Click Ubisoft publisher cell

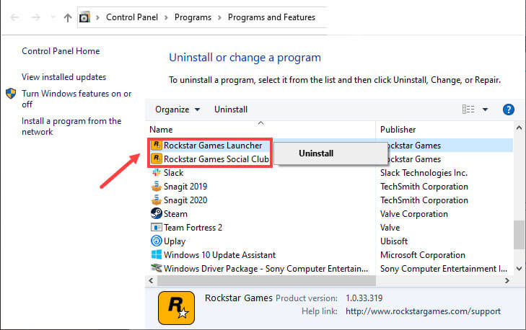[394, 241]
